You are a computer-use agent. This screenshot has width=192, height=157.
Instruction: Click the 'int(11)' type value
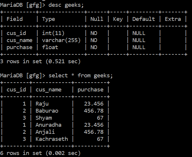(x=53, y=33)
